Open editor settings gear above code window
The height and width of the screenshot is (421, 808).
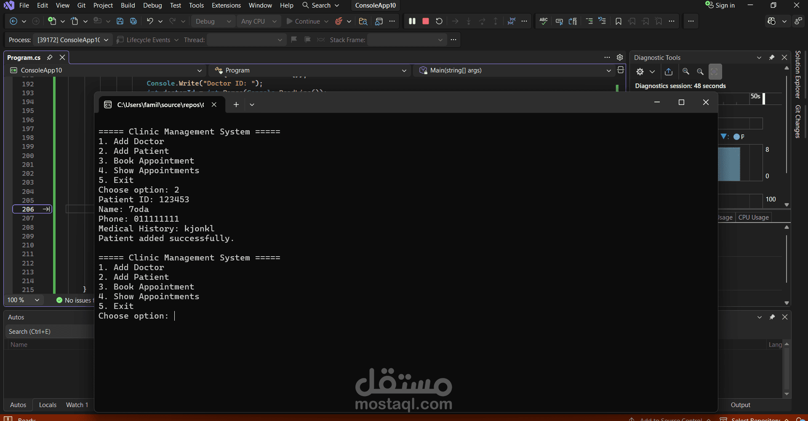(620, 57)
